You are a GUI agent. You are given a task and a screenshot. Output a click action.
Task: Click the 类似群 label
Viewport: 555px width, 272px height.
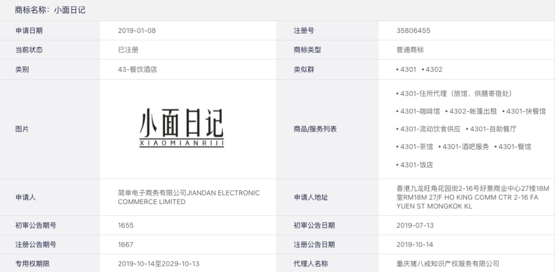pos(304,69)
